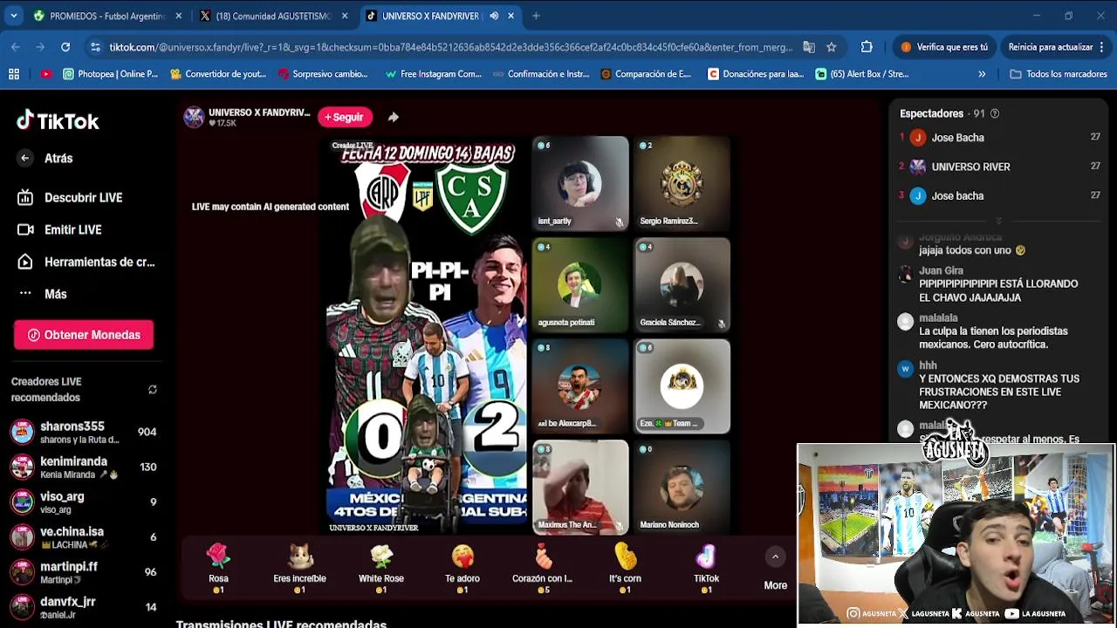Open kenimiranda recommended live
Image resolution: width=1117 pixels, height=628 pixels.
click(x=83, y=467)
